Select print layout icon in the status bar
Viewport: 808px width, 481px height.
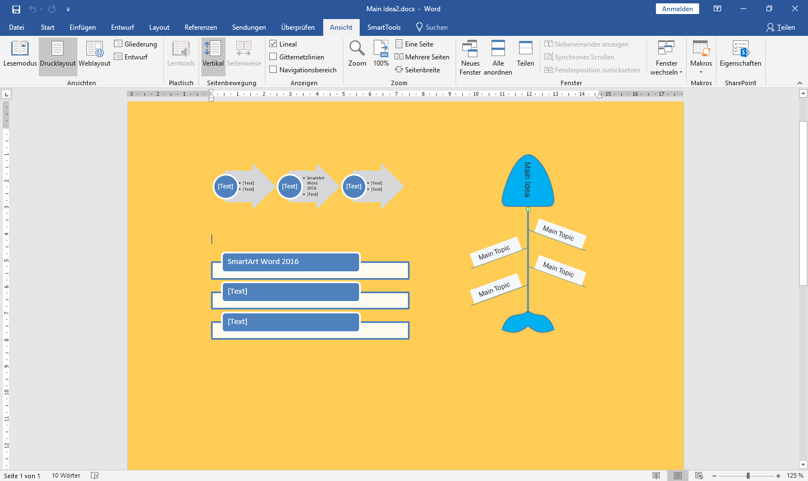tap(678, 476)
